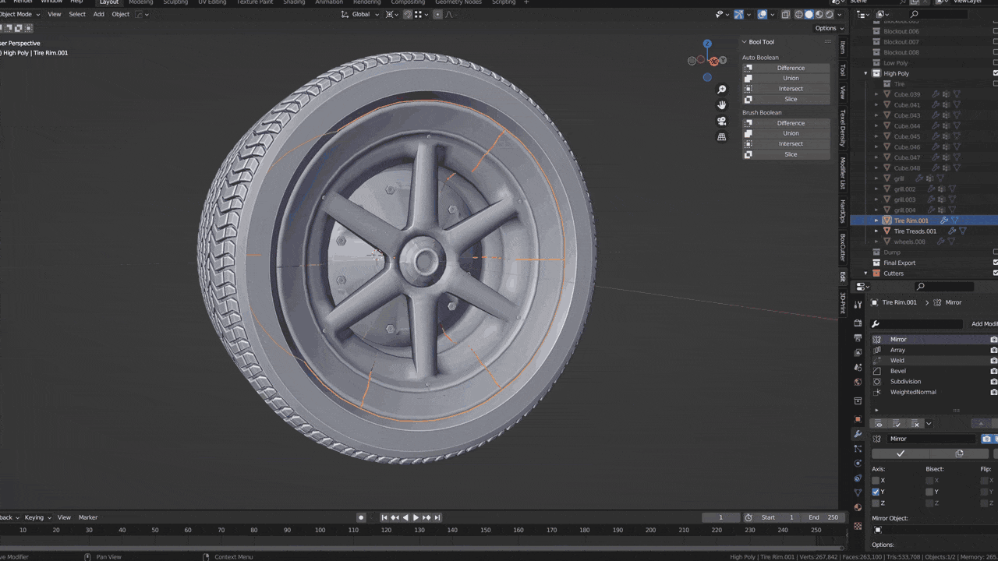998x561 pixels.
Task: Open the Options dropdown in the viewport header
Action: point(826,27)
